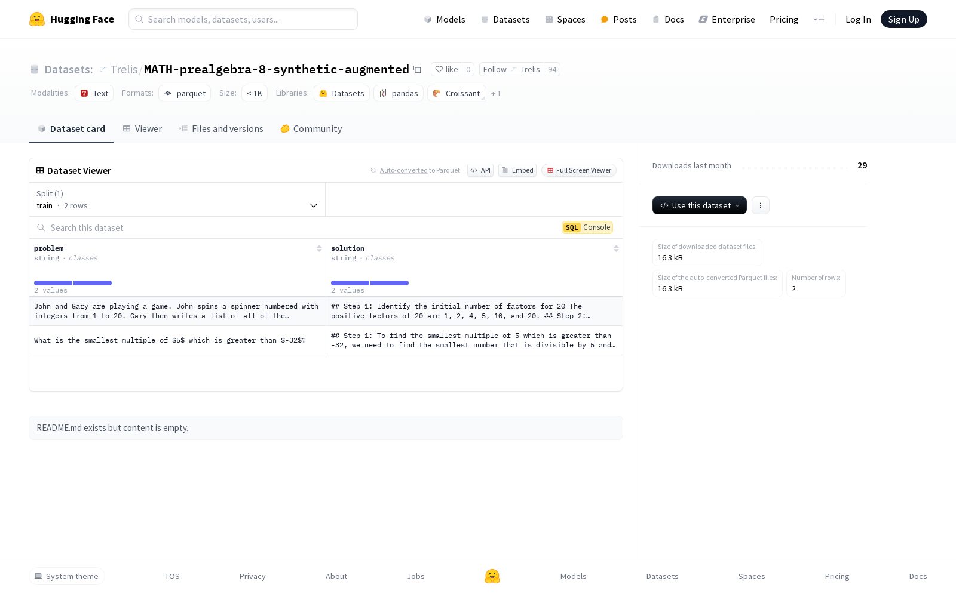Viewport: 956px width, 597px height.
Task: Click the solution column distribution bar
Action: (370, 283)
